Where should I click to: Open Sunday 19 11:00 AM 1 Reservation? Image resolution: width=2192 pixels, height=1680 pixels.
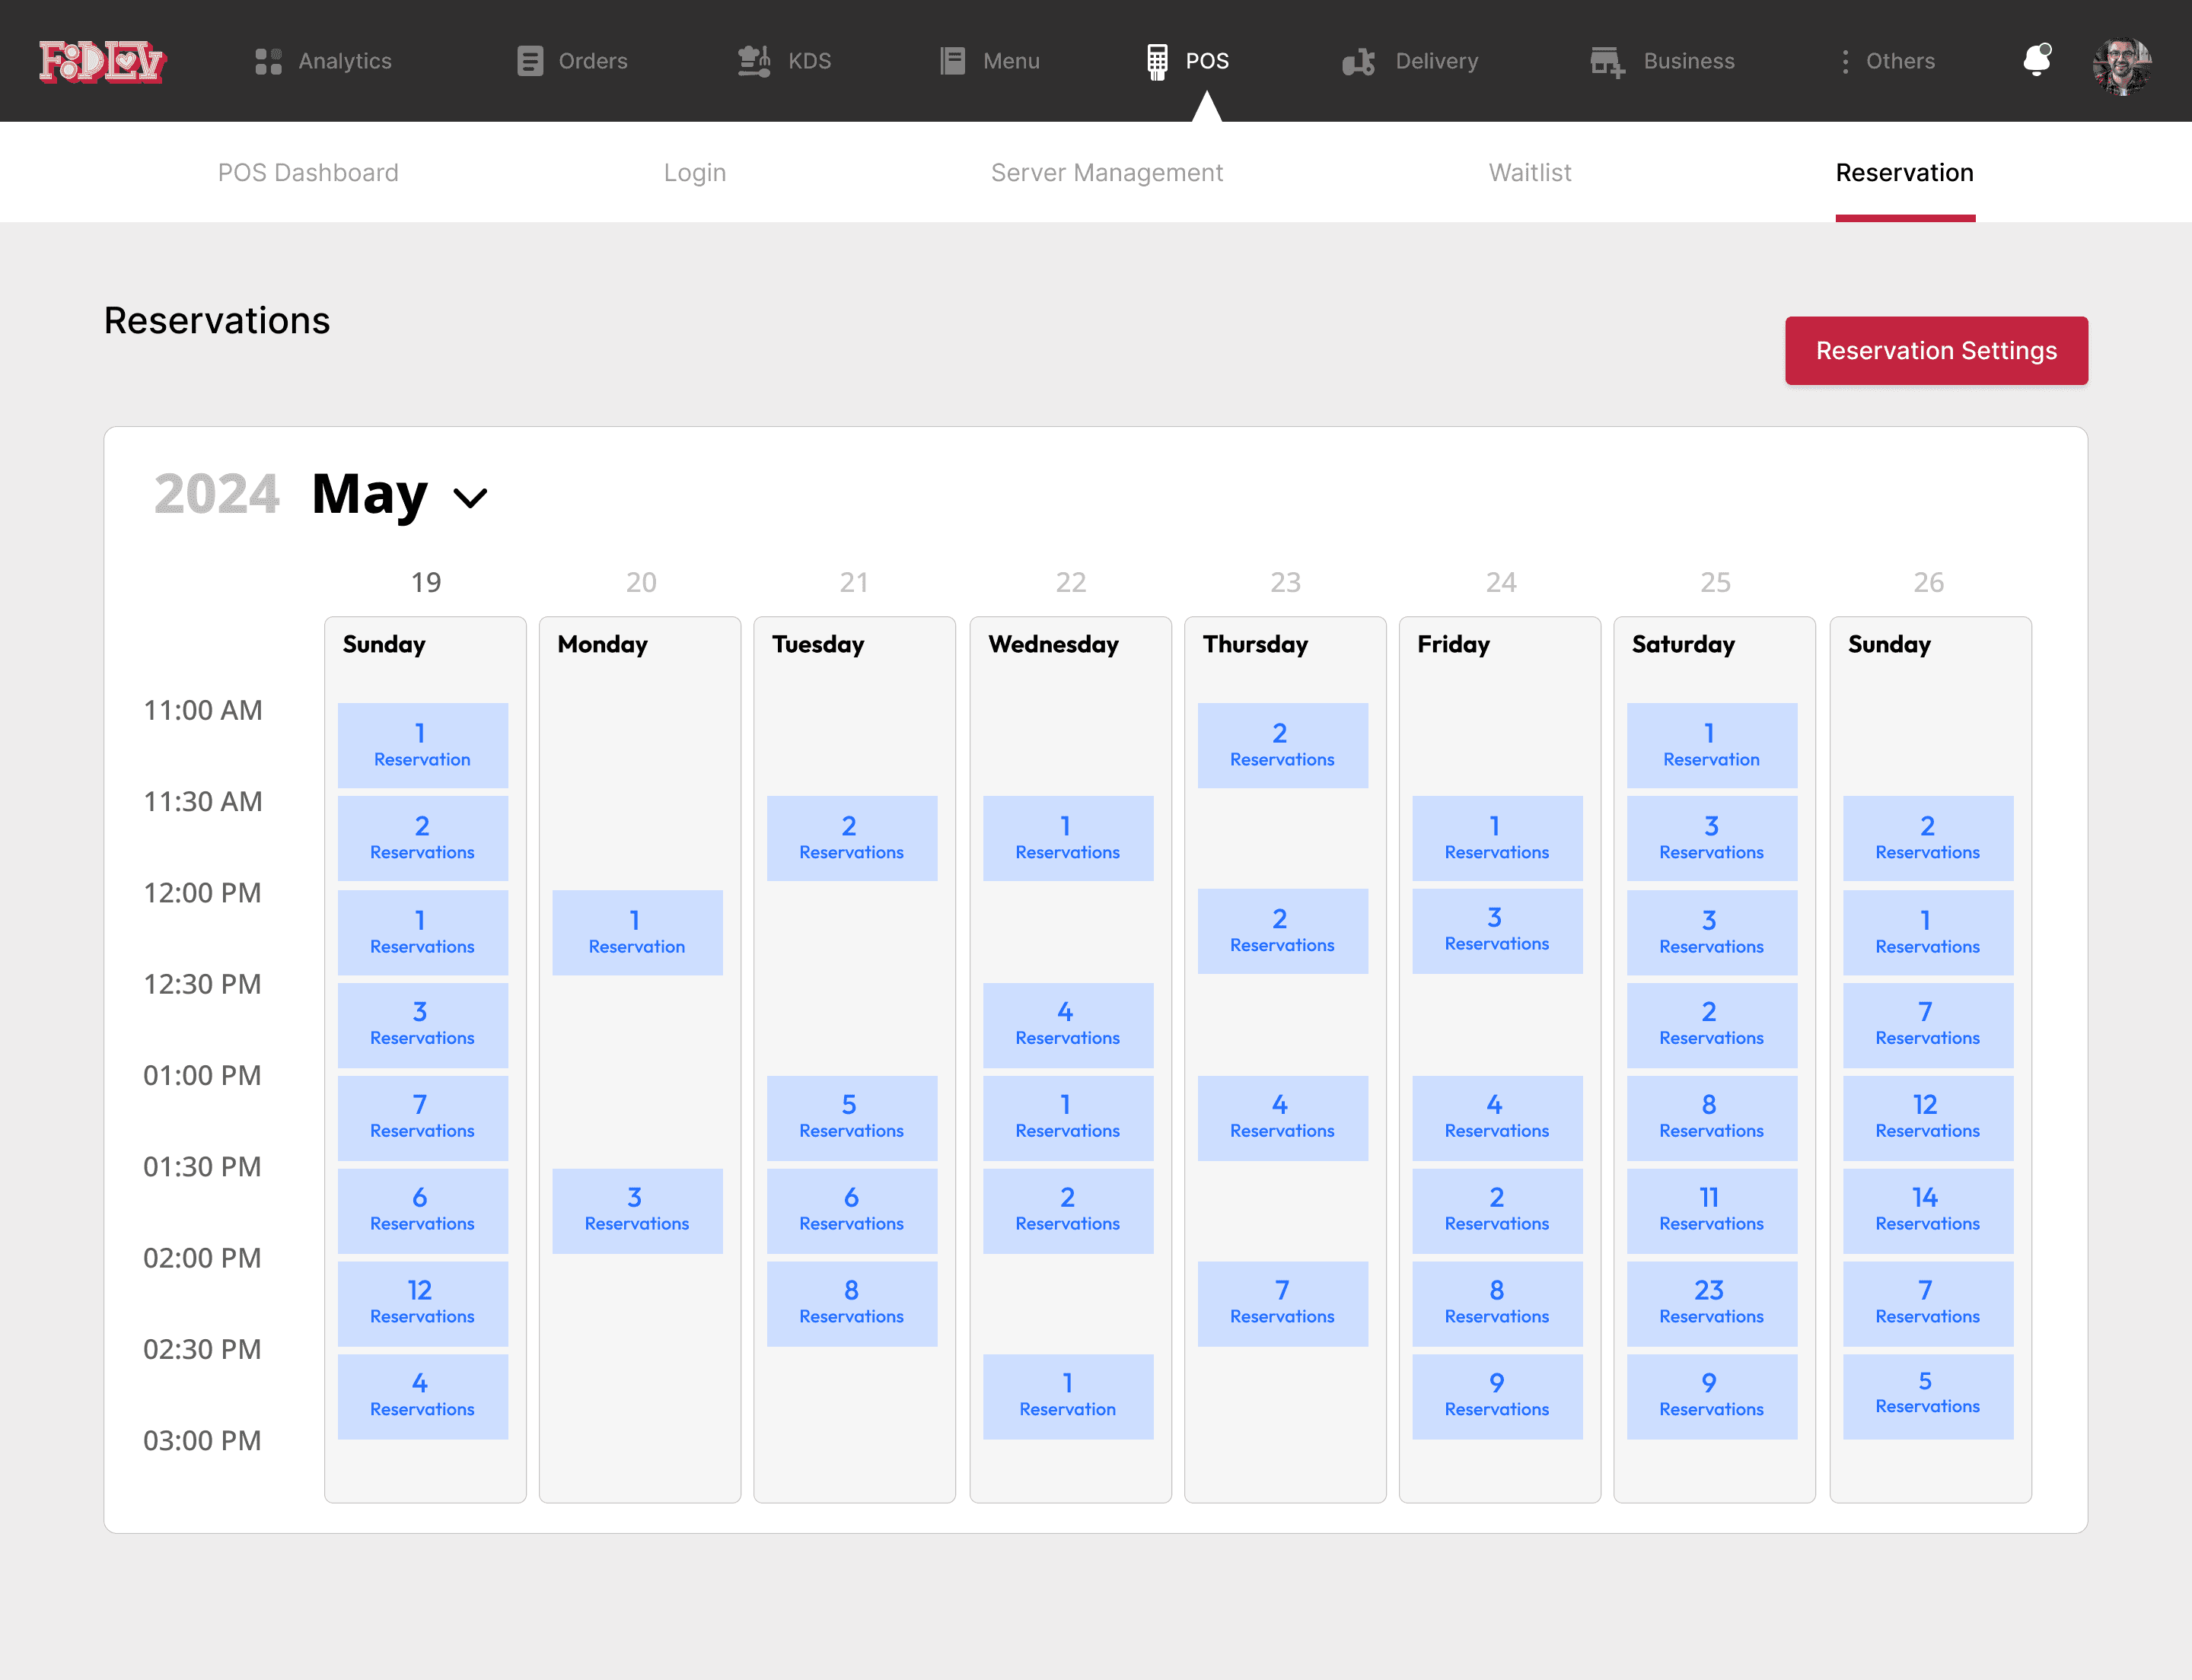(422, 745)
